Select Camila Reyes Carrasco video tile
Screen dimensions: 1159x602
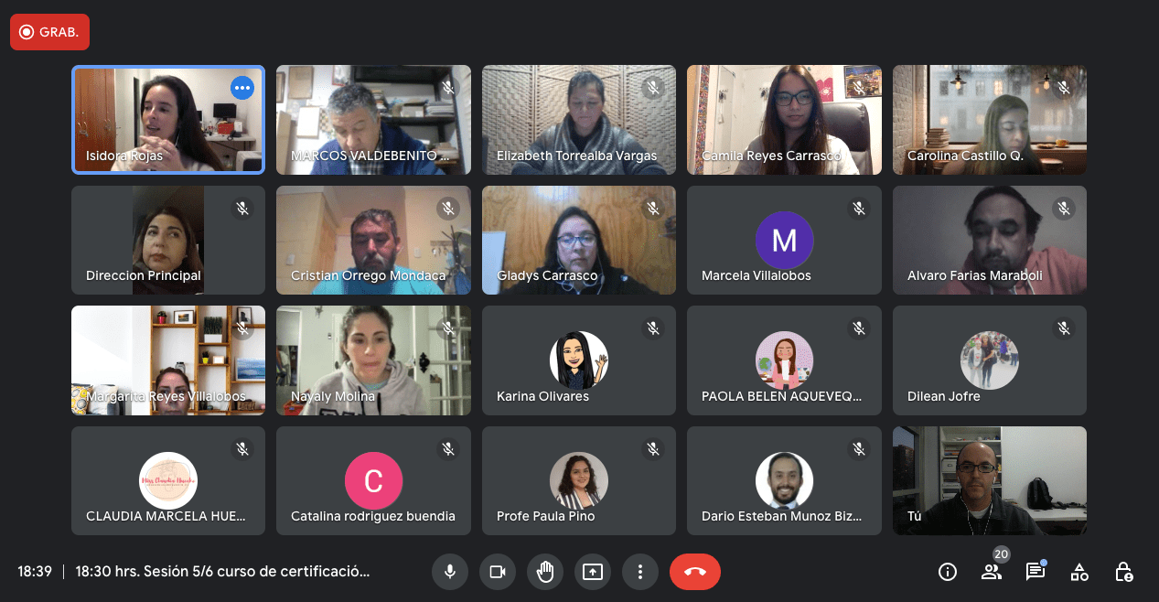pyautogui.click(x=785, y=120)
